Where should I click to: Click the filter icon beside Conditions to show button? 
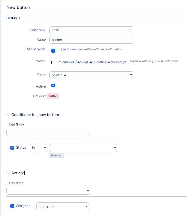tap(8, 115)
